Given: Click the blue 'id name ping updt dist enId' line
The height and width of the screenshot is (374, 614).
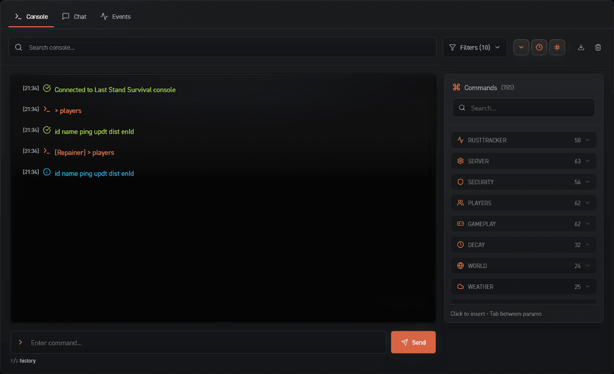Looking at the screenshot, I should click(x=94, y=173).
